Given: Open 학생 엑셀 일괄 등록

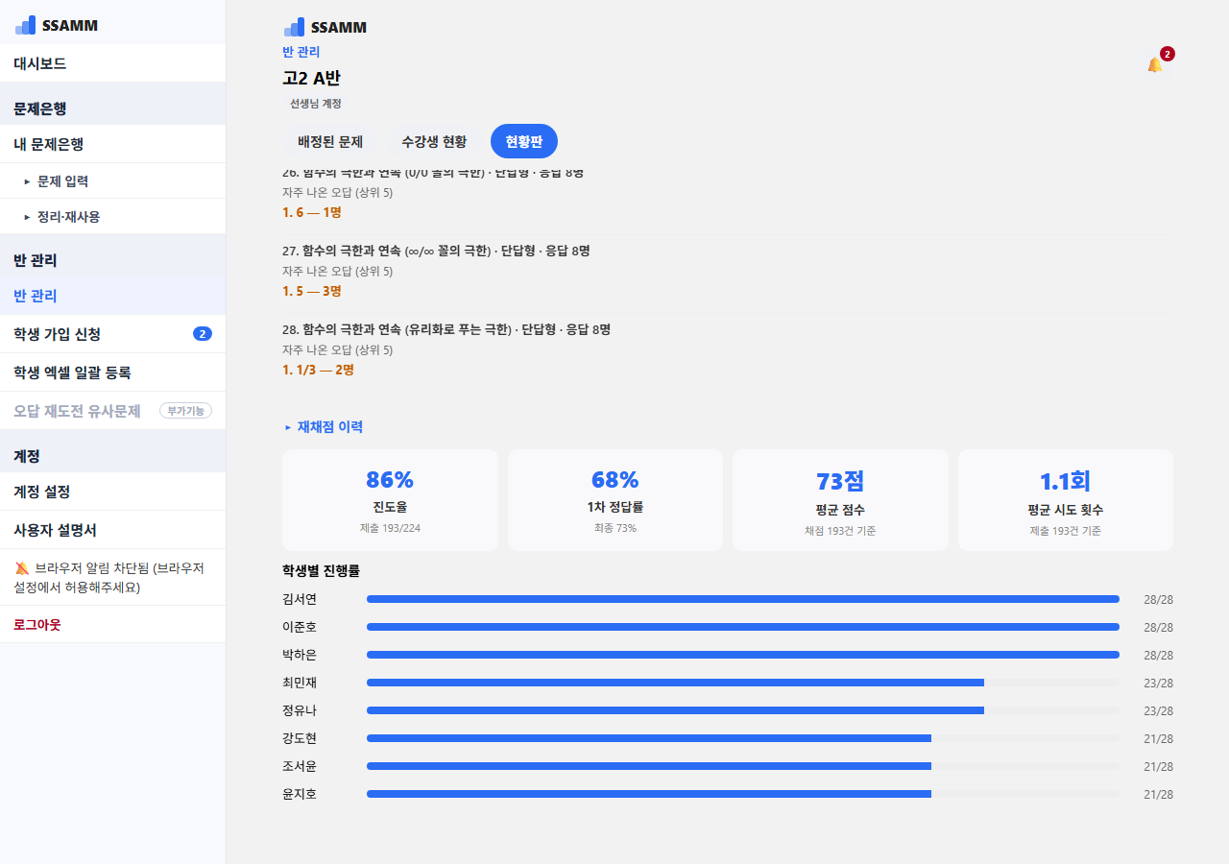Looking at the screenshot, I should tap(112, 372).
